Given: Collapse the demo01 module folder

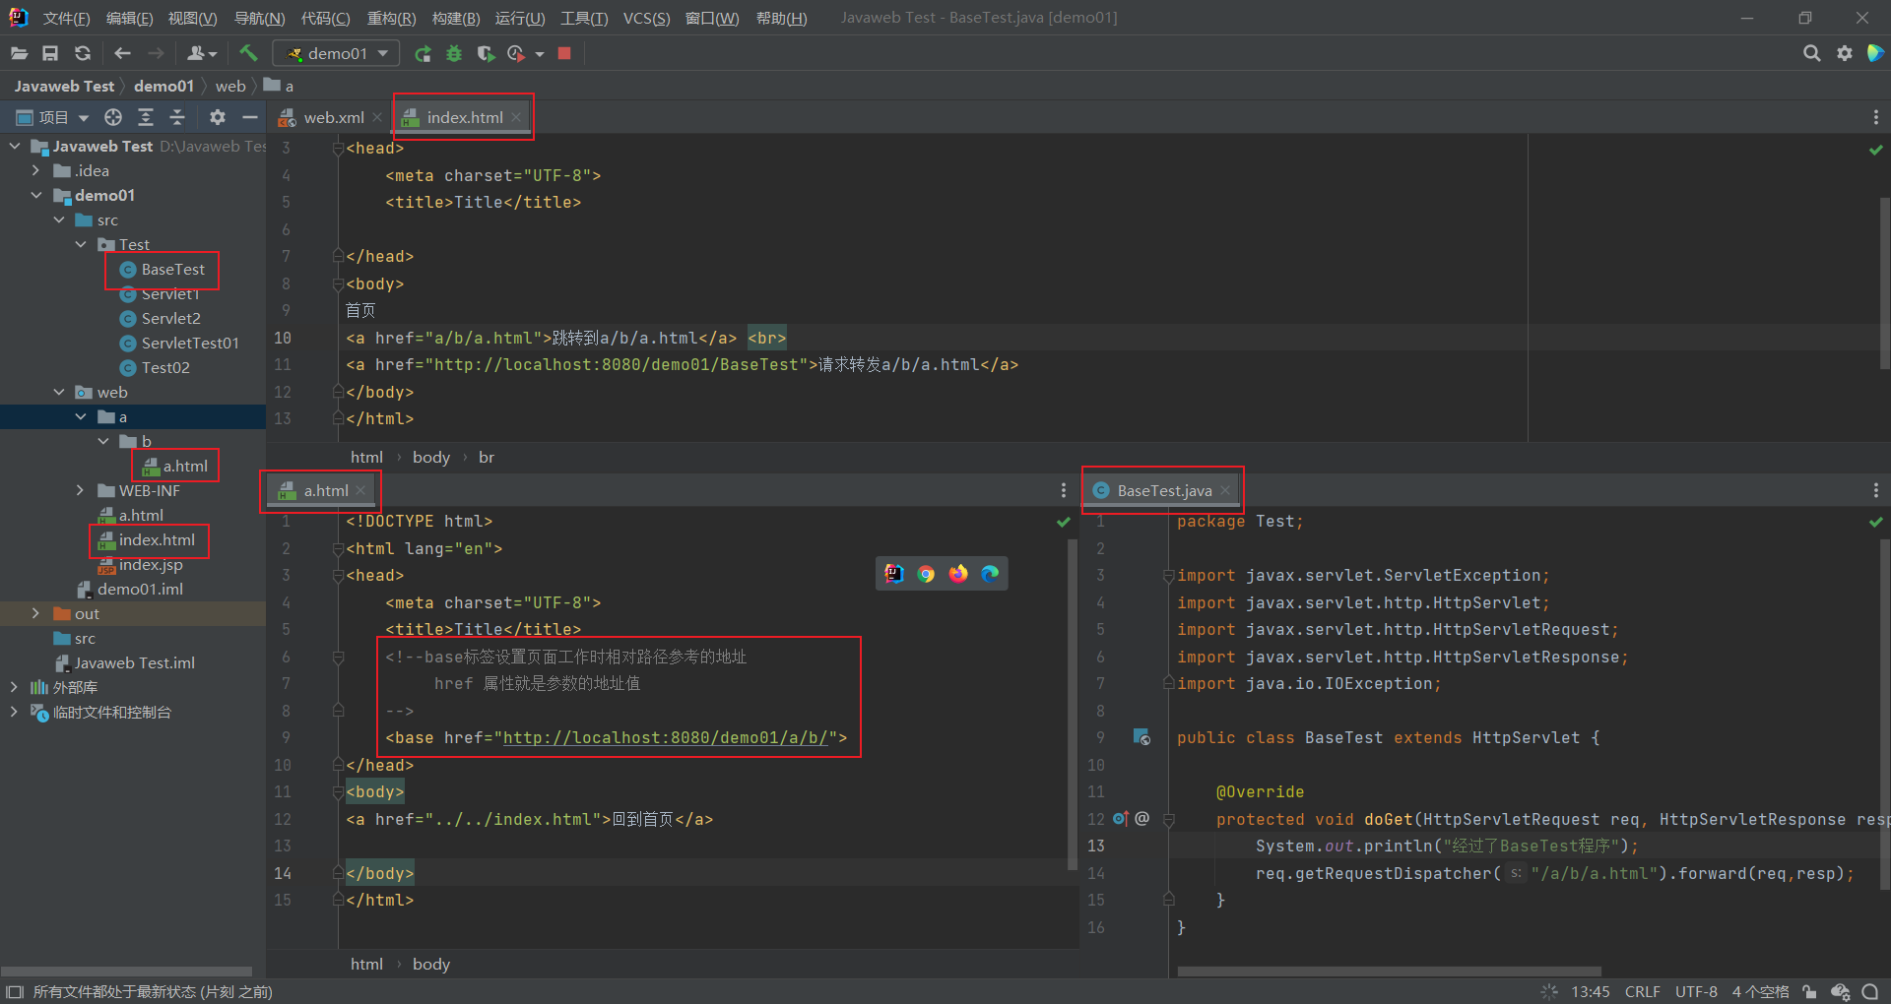Looking at the screenshot, I should click(36, 195).
